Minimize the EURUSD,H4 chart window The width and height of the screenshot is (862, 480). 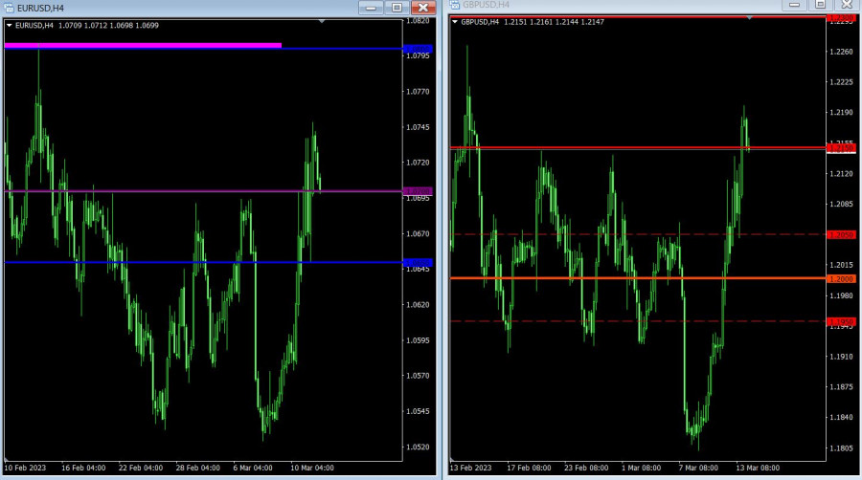click(x=372, y=7)
